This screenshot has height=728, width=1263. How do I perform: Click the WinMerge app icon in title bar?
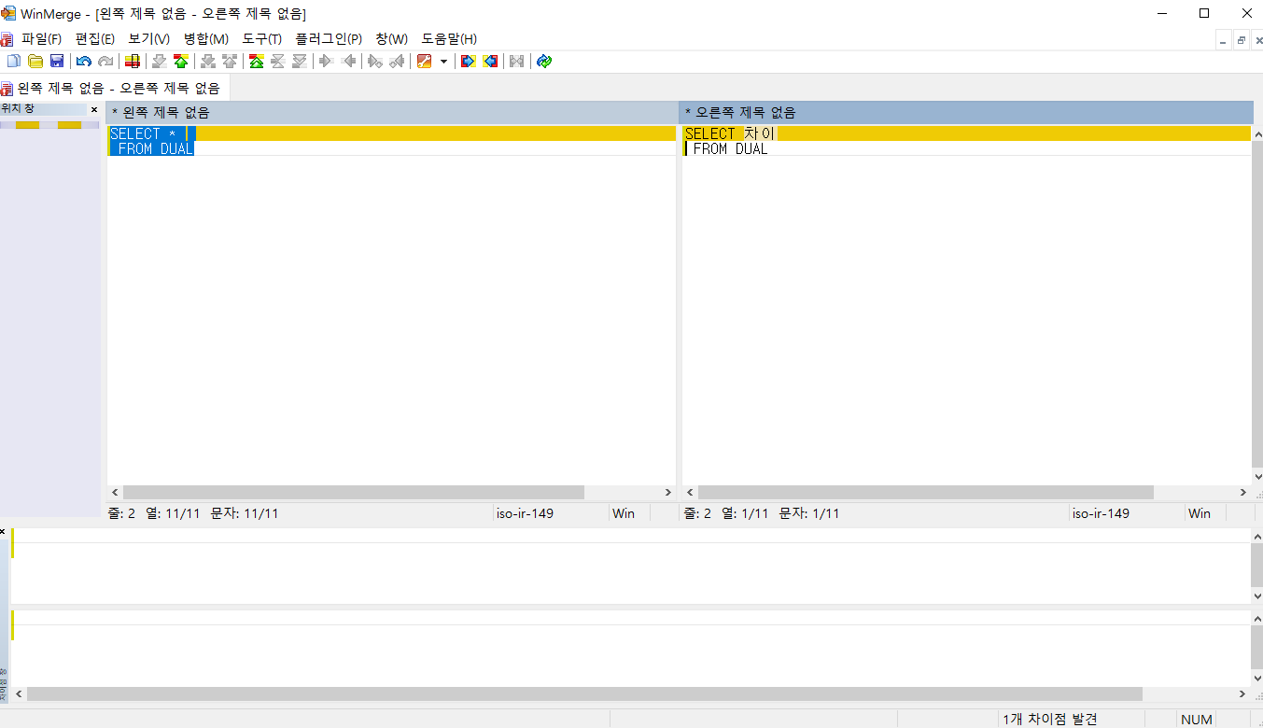click(x=7, y=13)
